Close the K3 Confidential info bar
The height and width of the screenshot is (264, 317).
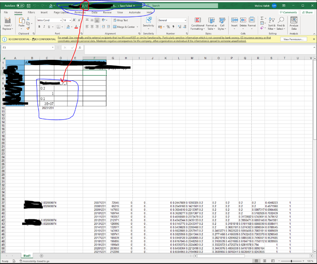click(x=314, y=39)
